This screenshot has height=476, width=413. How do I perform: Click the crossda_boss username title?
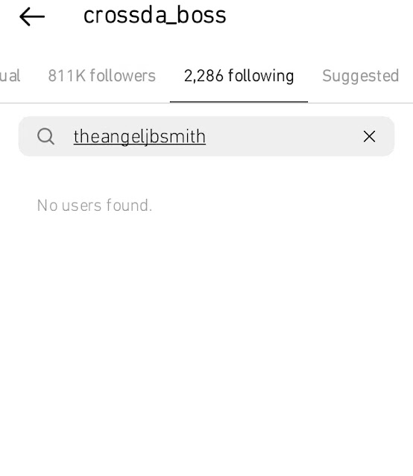(154, 16)
